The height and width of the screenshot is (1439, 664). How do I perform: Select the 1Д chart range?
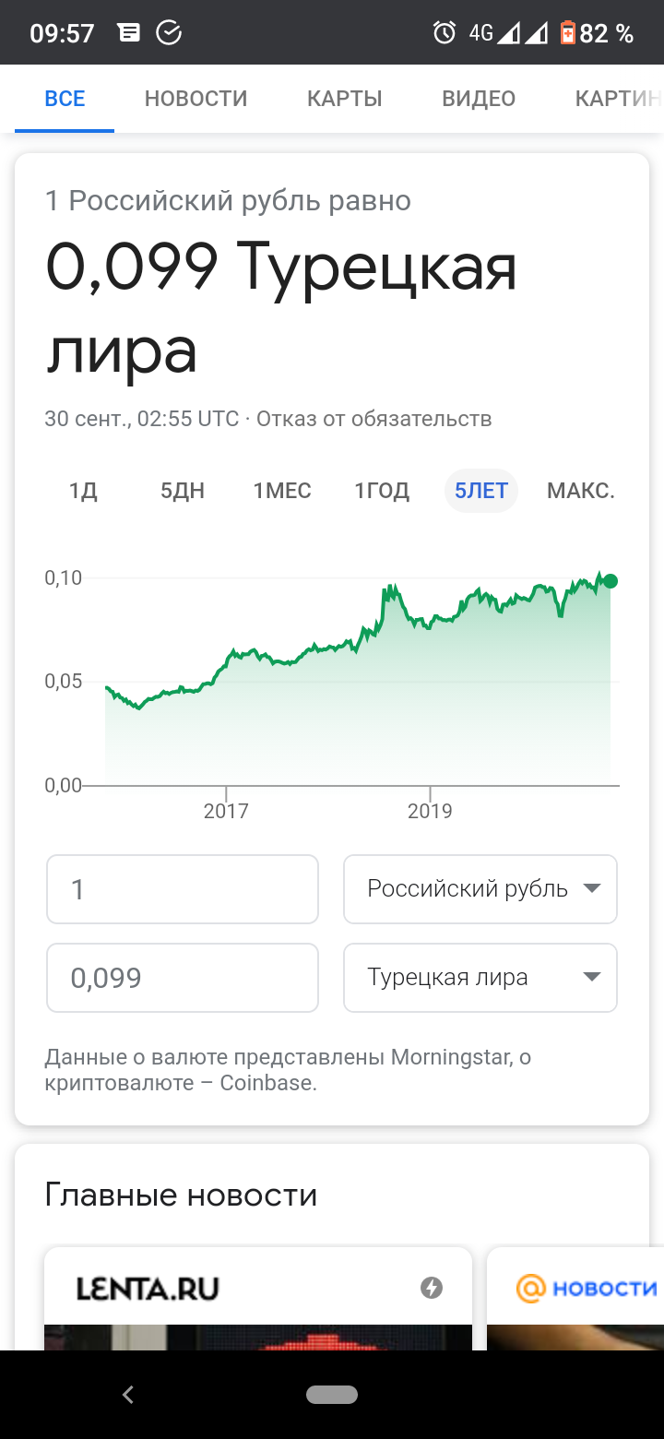(x=83, y=491)
